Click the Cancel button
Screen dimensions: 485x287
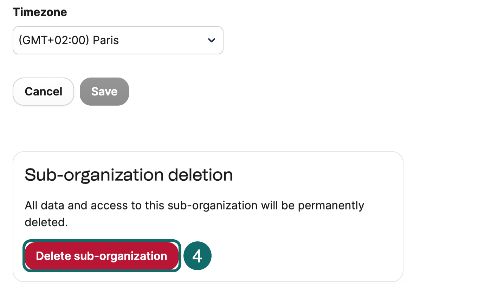43,92
